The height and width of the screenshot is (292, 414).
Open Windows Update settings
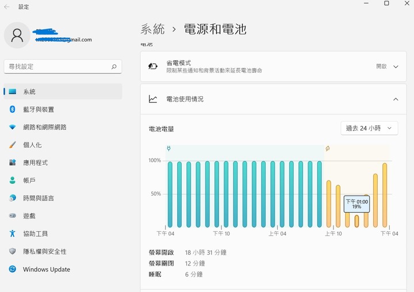click(x=63, y=269)
